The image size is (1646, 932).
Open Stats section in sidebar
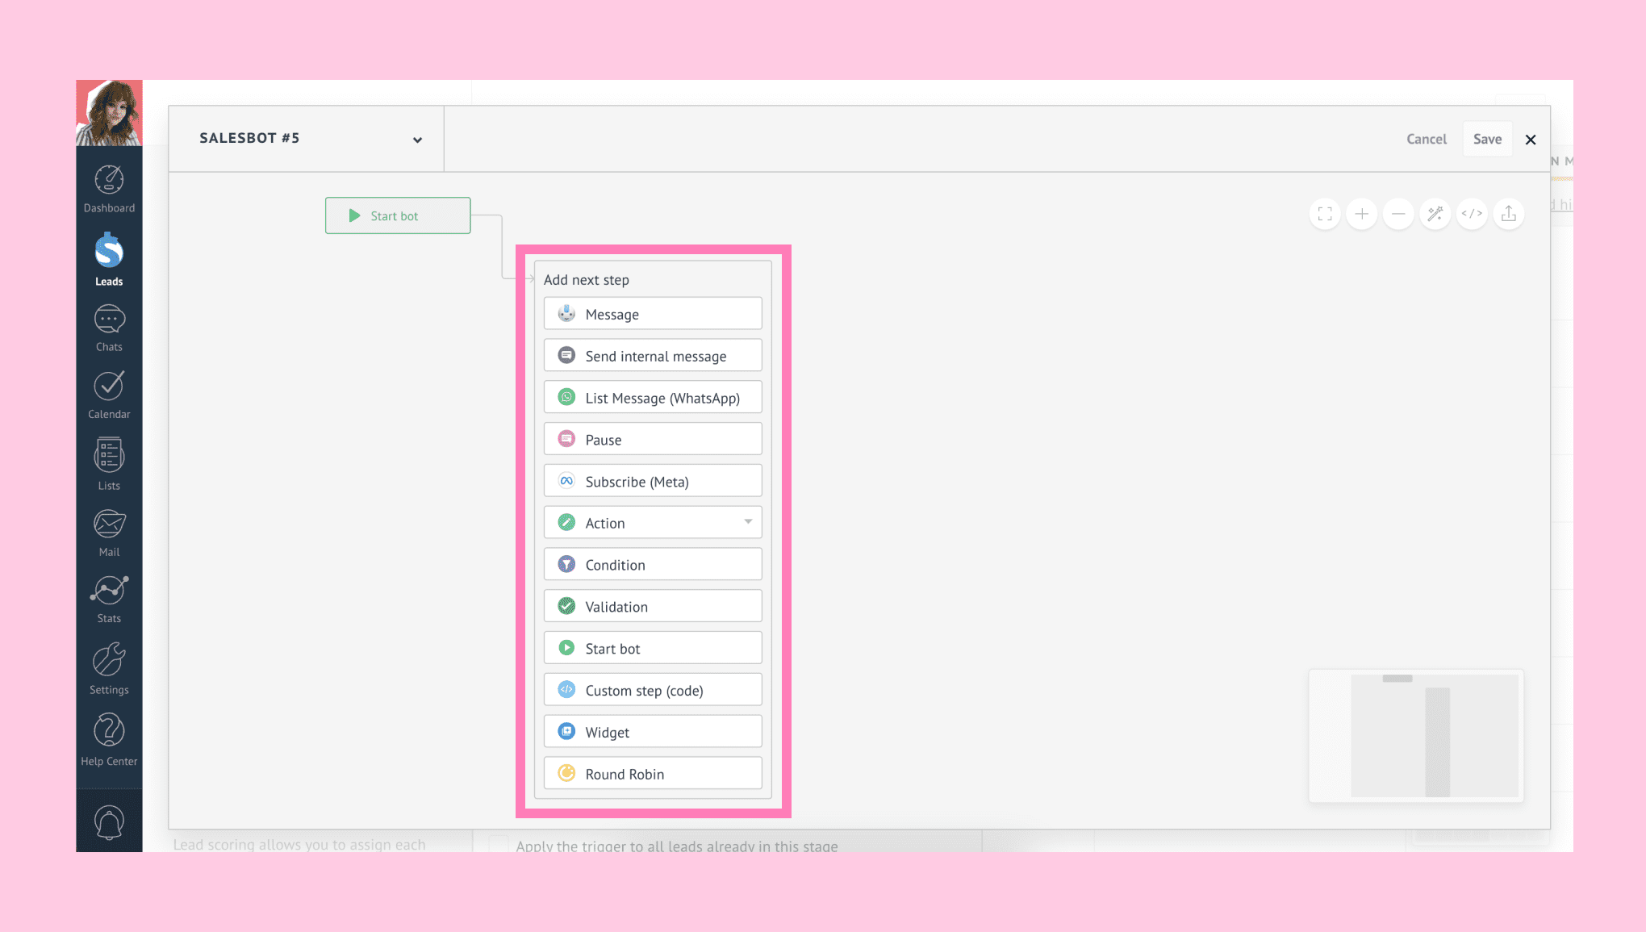point(109,600)
